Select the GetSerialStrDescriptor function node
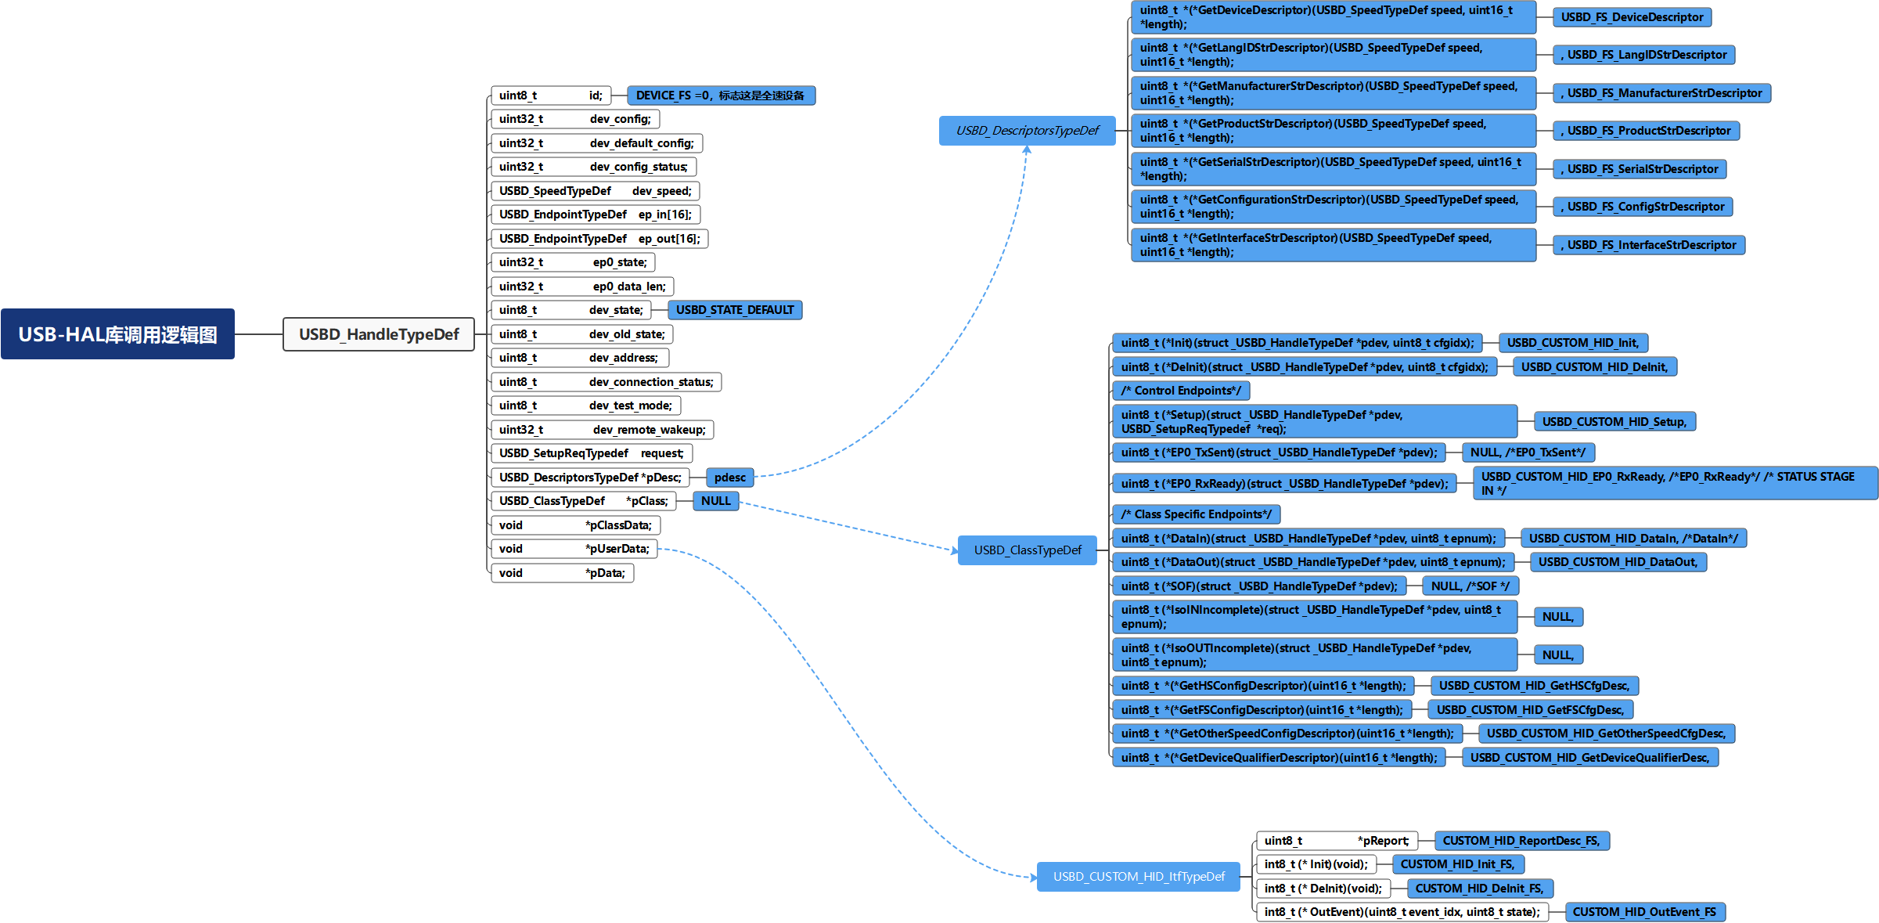 pos(1333,169)
